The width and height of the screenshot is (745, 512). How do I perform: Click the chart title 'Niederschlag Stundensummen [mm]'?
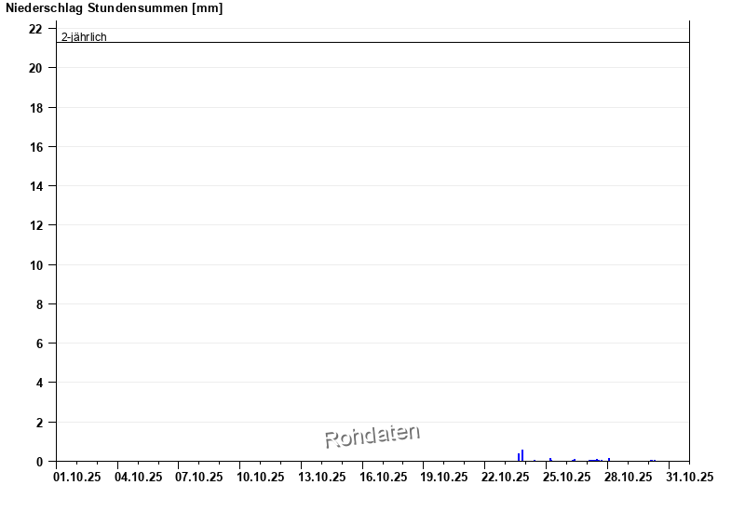pyautogui.click(x=114, y=8)
